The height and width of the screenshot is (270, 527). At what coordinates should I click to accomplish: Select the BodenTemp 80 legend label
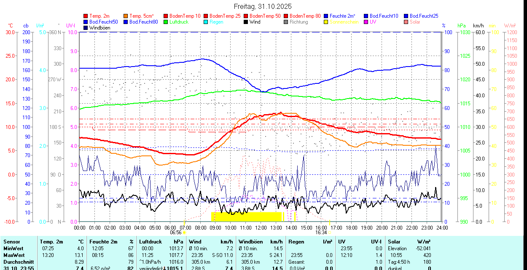[305, 16]
